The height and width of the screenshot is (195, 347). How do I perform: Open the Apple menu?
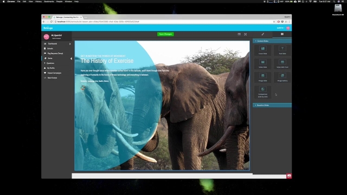click(4, 1)
